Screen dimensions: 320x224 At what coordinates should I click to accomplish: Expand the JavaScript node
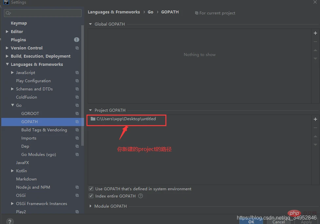pyautogui.click(x=12, y=73)
